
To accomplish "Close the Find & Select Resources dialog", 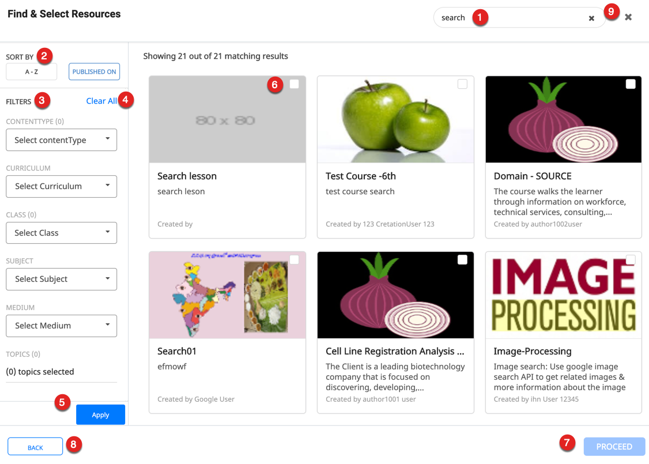I will (x=628, y=17).
